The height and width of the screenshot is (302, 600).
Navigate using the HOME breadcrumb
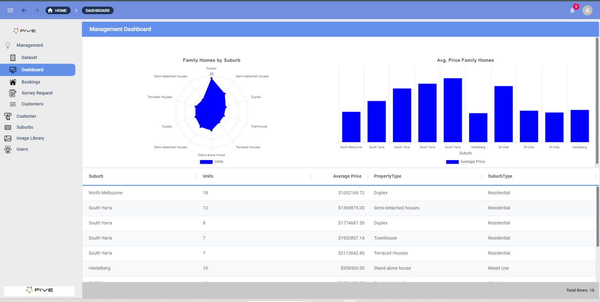[x=58, y=10]
